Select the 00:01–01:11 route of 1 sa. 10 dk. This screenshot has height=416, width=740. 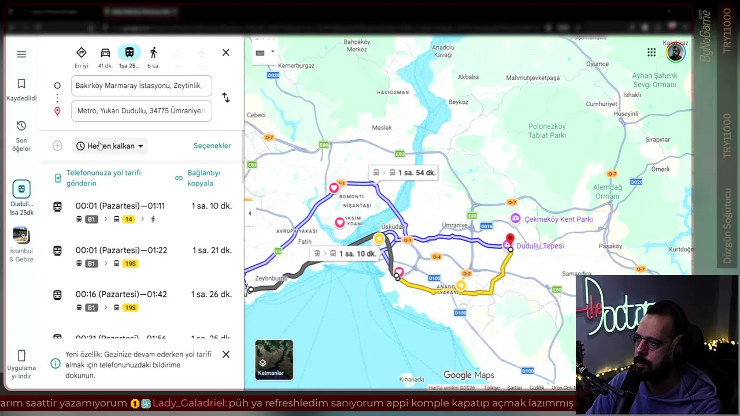[142, 212]
